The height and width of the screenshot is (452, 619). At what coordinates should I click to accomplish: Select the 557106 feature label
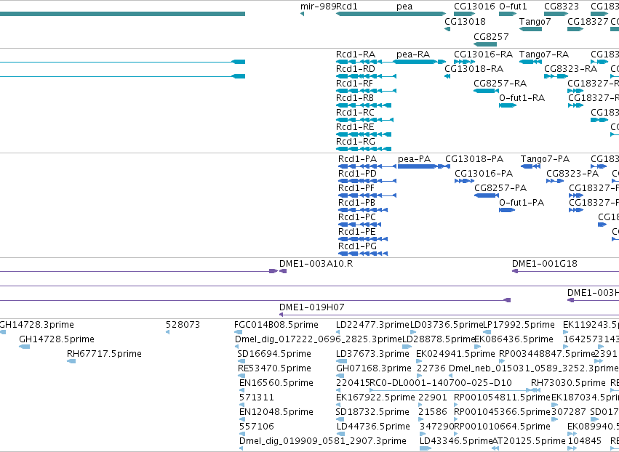pyautogui.click(x=257, y=427)
